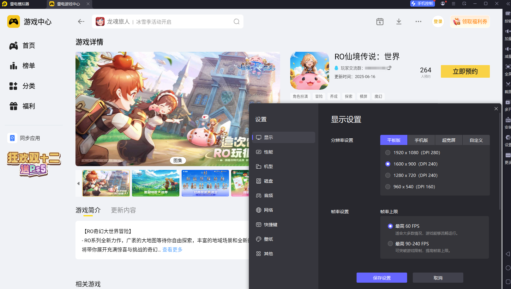The width and height of the screenshot is (511, 289).
Task: Open 福利 gift section in sidebar
Action: [22, 106]
